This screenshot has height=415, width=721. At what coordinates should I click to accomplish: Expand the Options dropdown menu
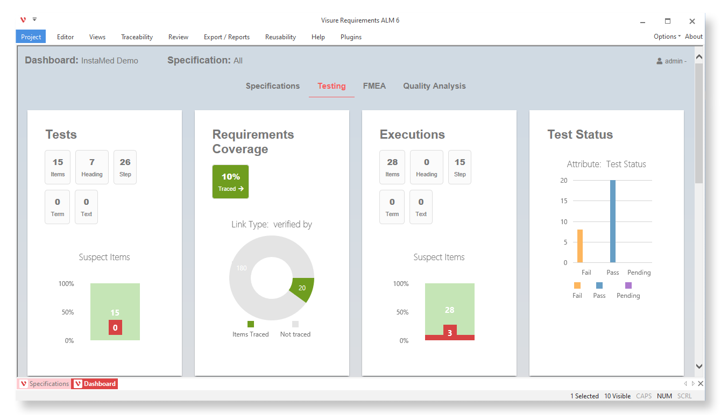point(667,37)
